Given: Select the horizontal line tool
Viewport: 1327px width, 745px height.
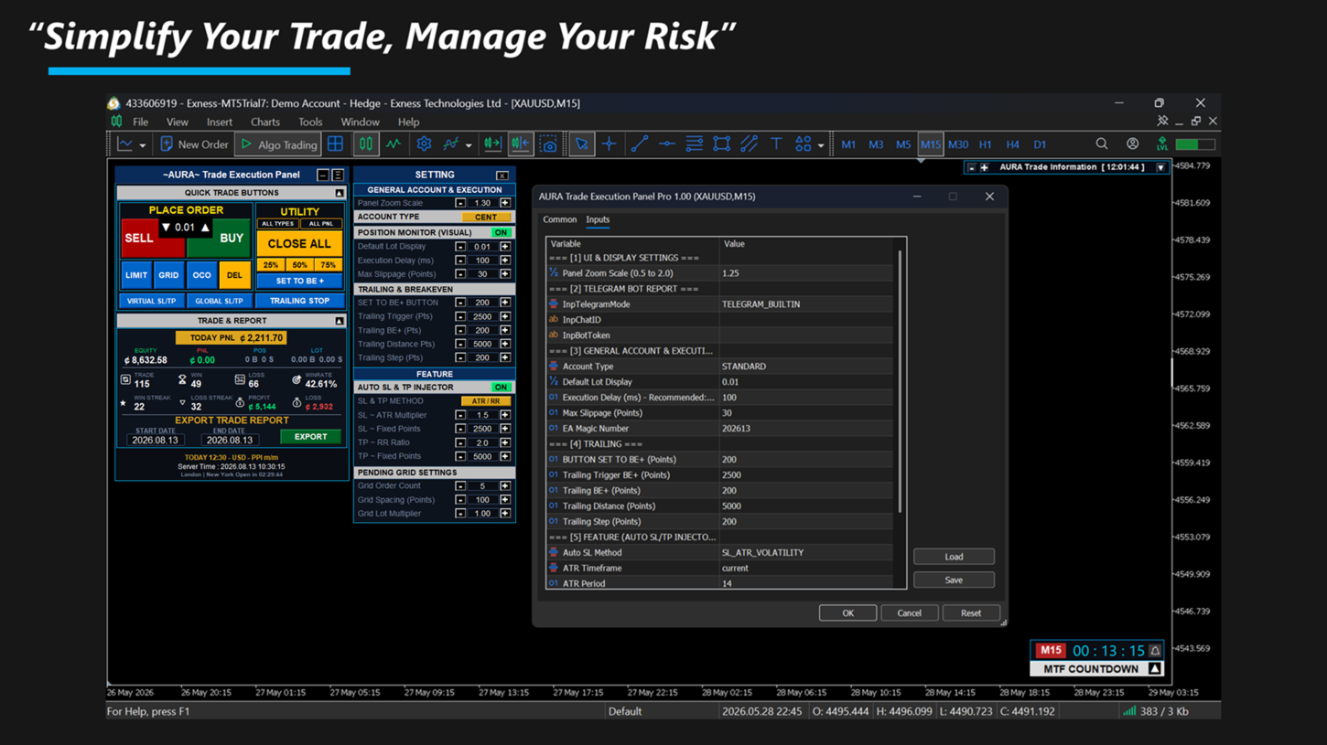Looking at the screenshot, I should tap(667, 144).
